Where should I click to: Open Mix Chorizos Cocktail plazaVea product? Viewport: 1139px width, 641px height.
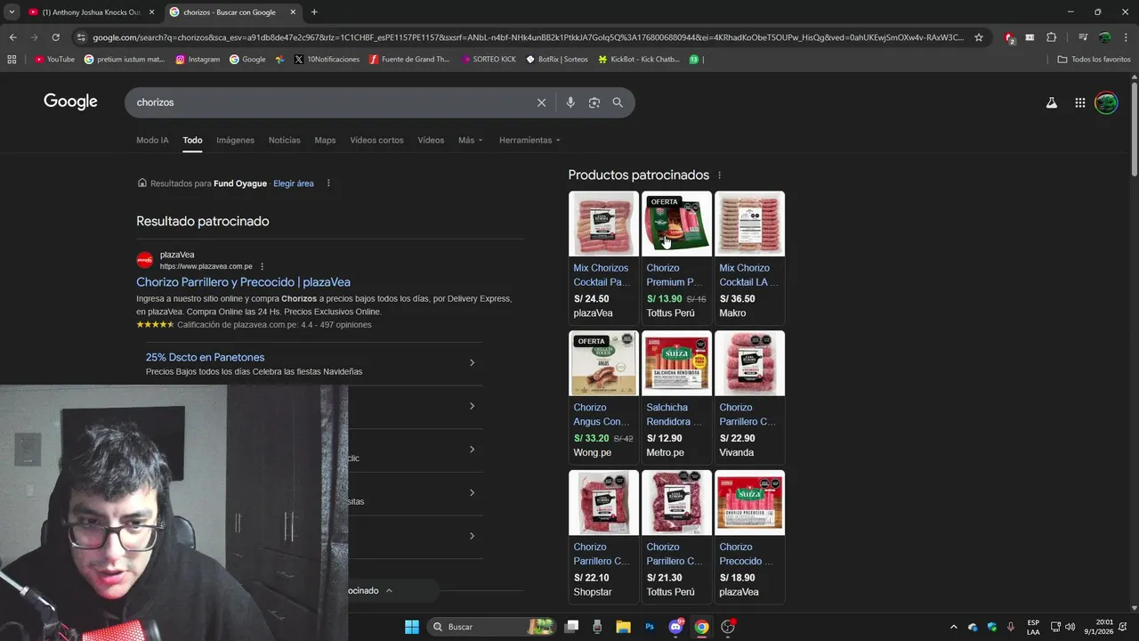pos(603,257)
